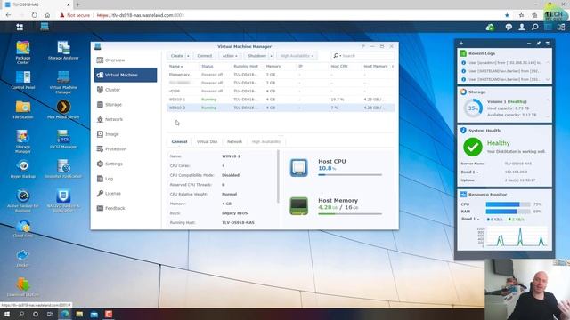Viewport: 570px width, 320px height.
Task: Select the WIN10-1 virtual machine row
Action: tap(281, 100)
